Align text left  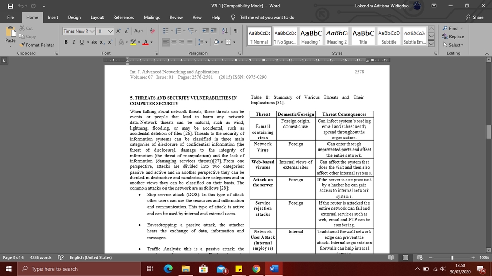click(x=166, y=42)
